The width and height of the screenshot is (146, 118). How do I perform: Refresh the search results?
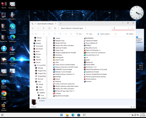click(49, 28)
